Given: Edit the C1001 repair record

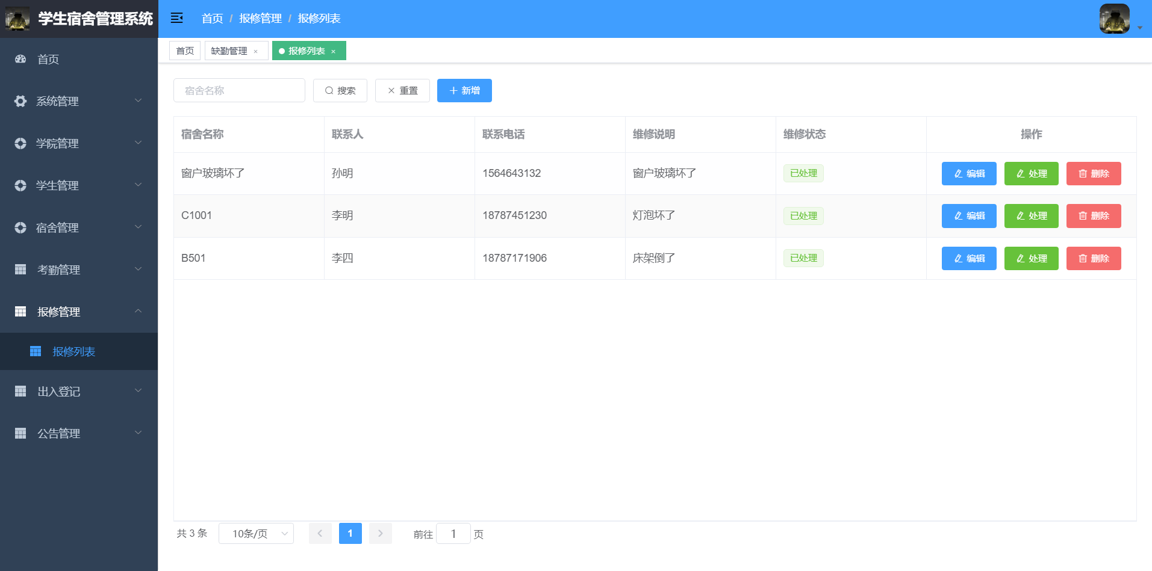Looking at the screenshot, I should click(969, 216).
